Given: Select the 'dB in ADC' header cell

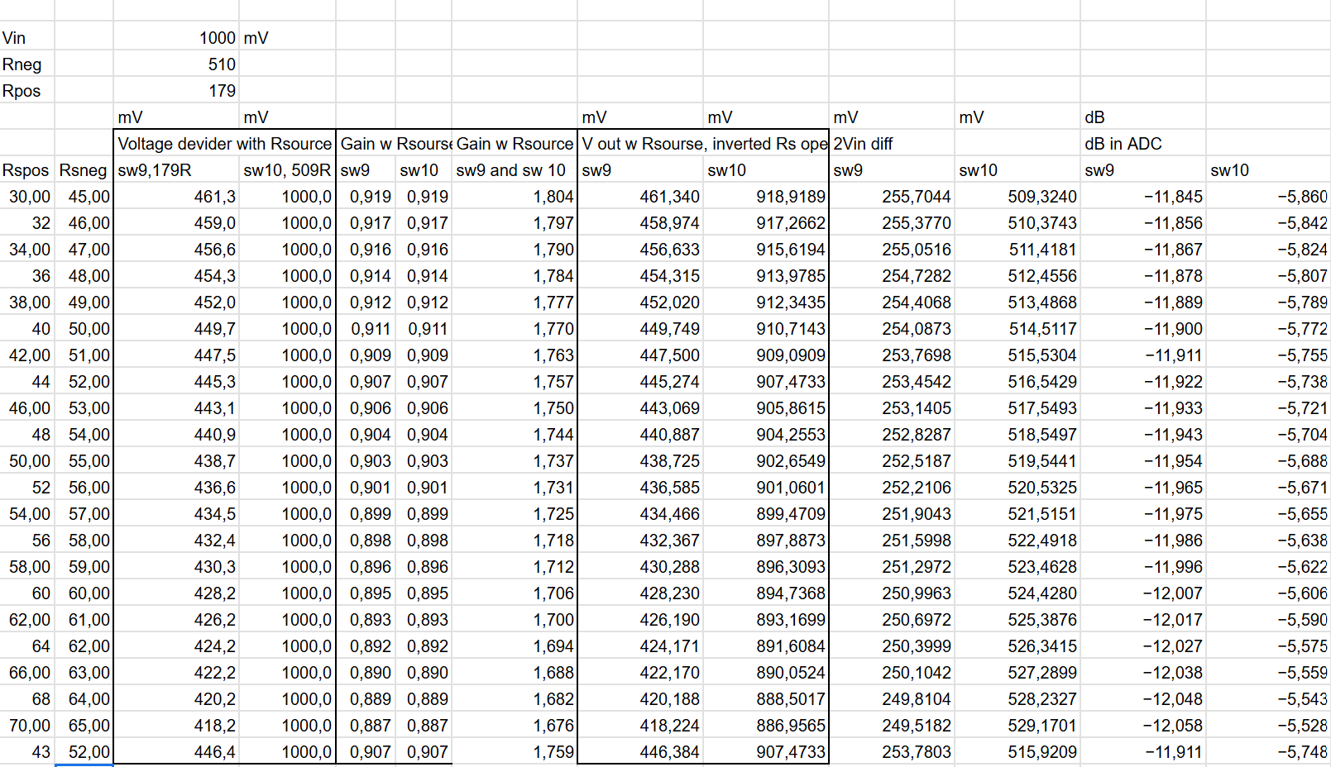Looking at the screenshot, I should click(x=1143, y=144).
